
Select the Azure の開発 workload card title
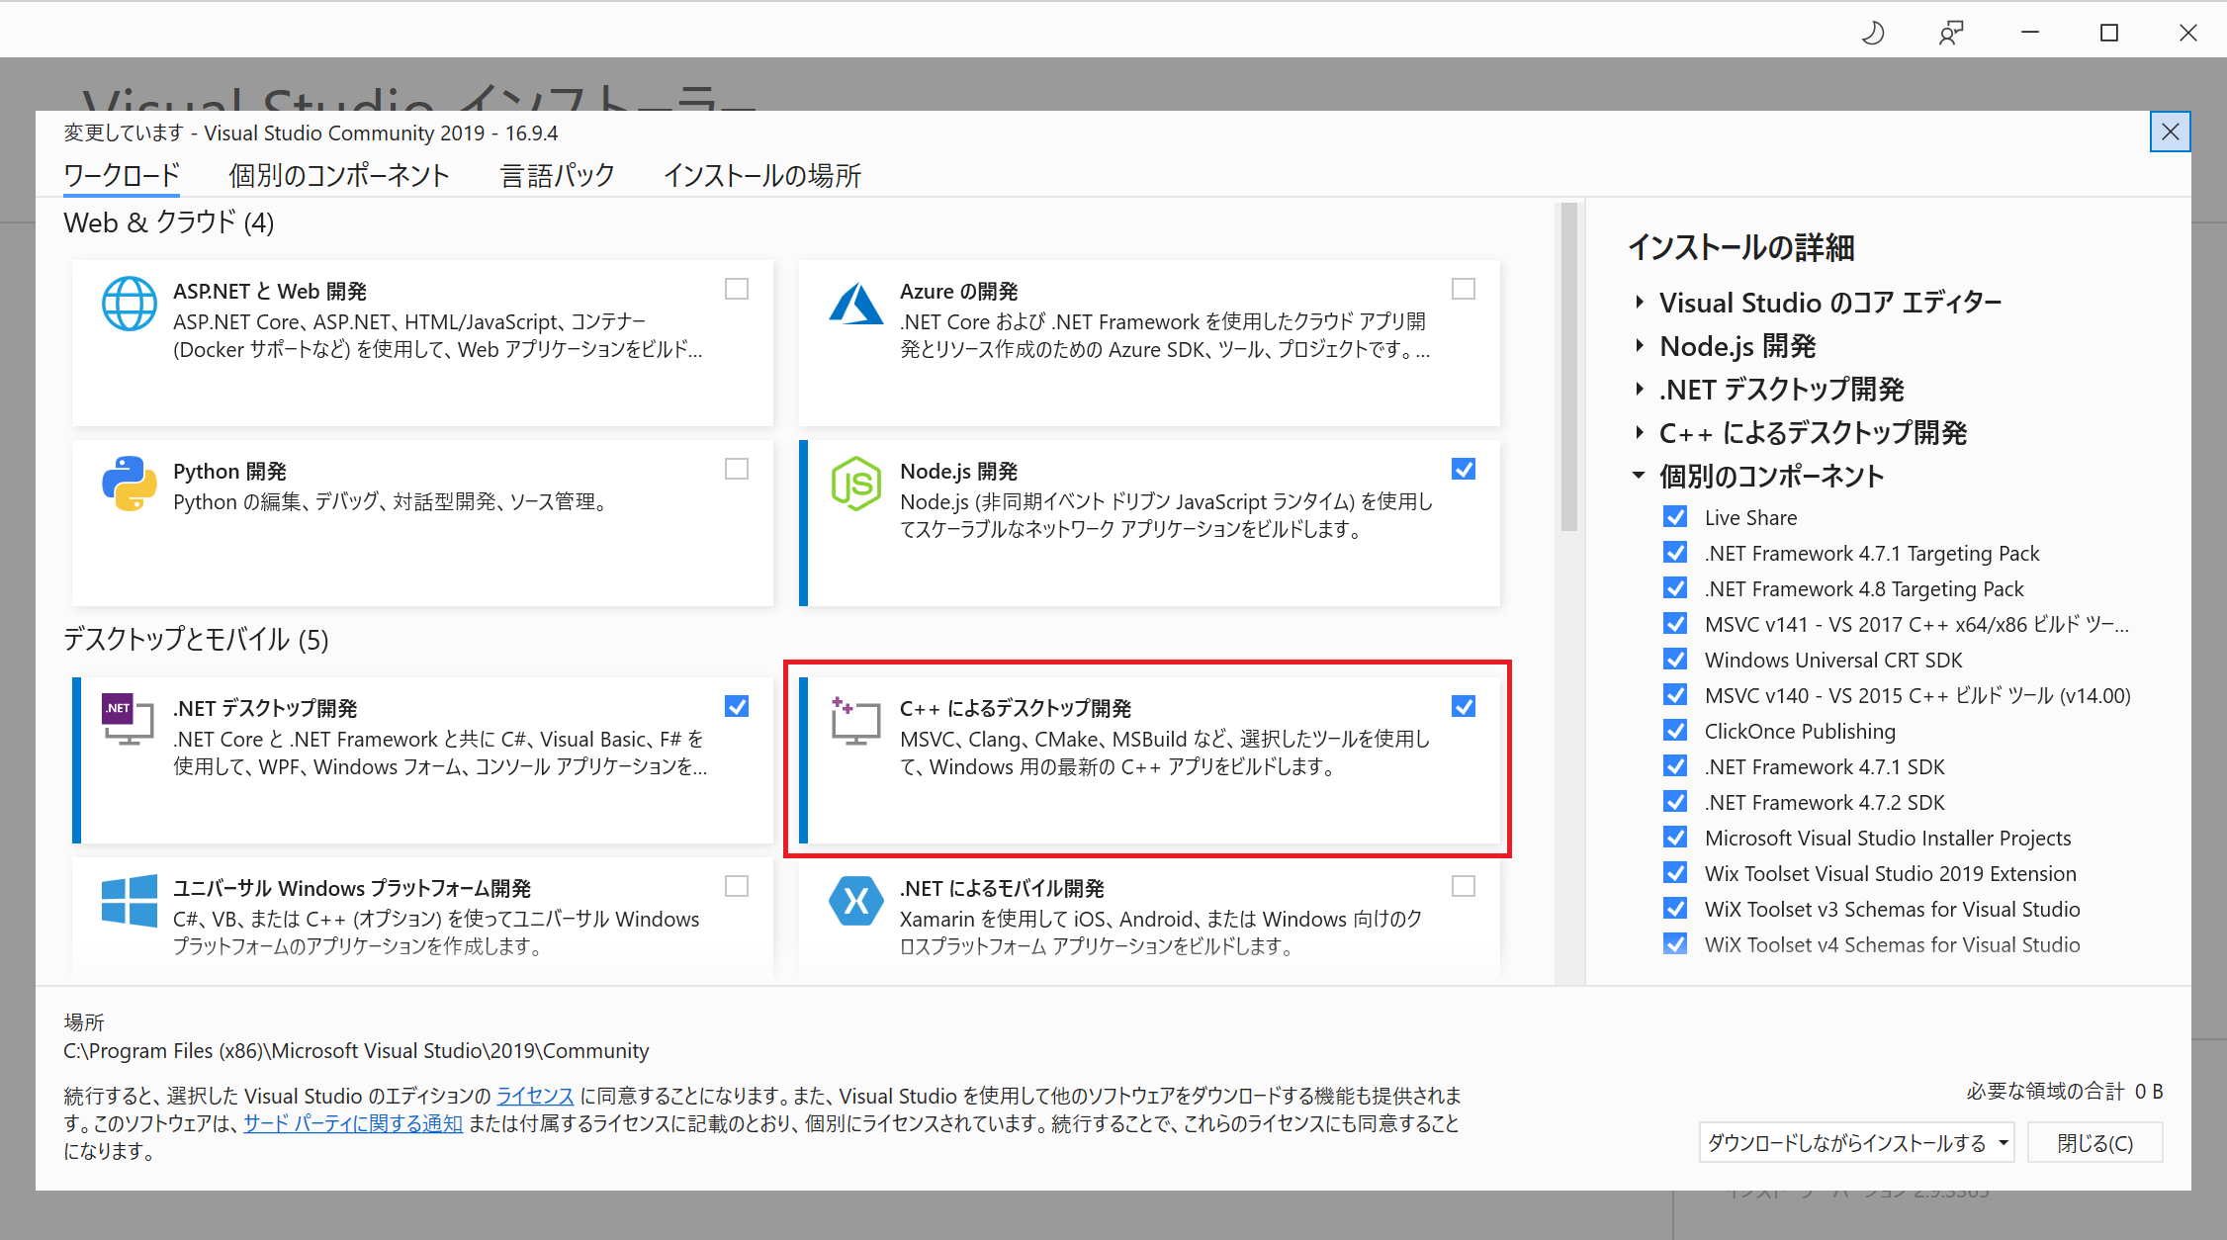[959, 291]
